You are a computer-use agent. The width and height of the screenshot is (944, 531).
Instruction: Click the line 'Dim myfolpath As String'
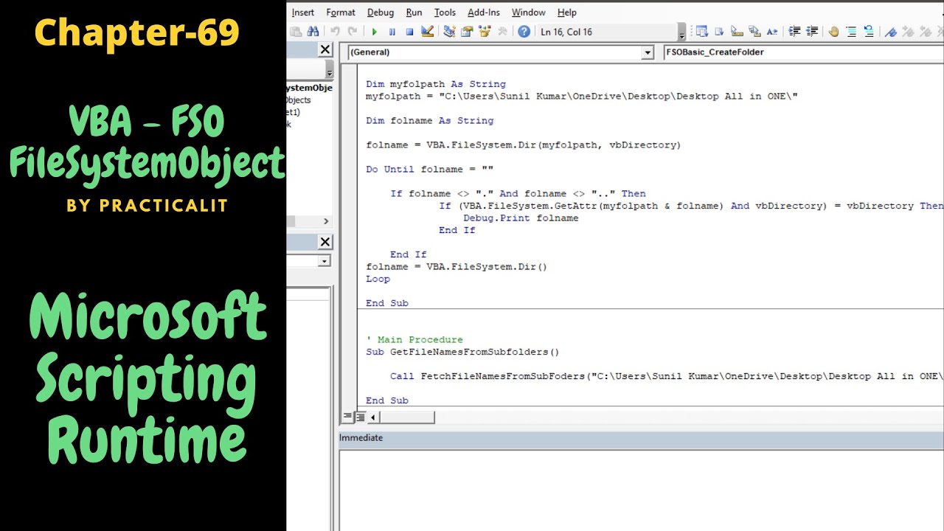coord(436,84)
